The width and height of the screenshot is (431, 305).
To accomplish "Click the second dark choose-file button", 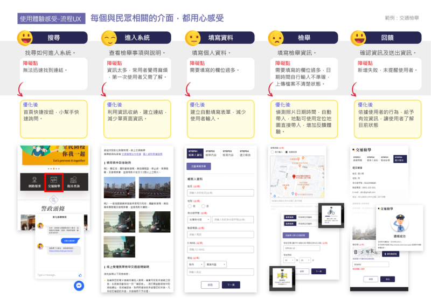I will click(290, 224).
